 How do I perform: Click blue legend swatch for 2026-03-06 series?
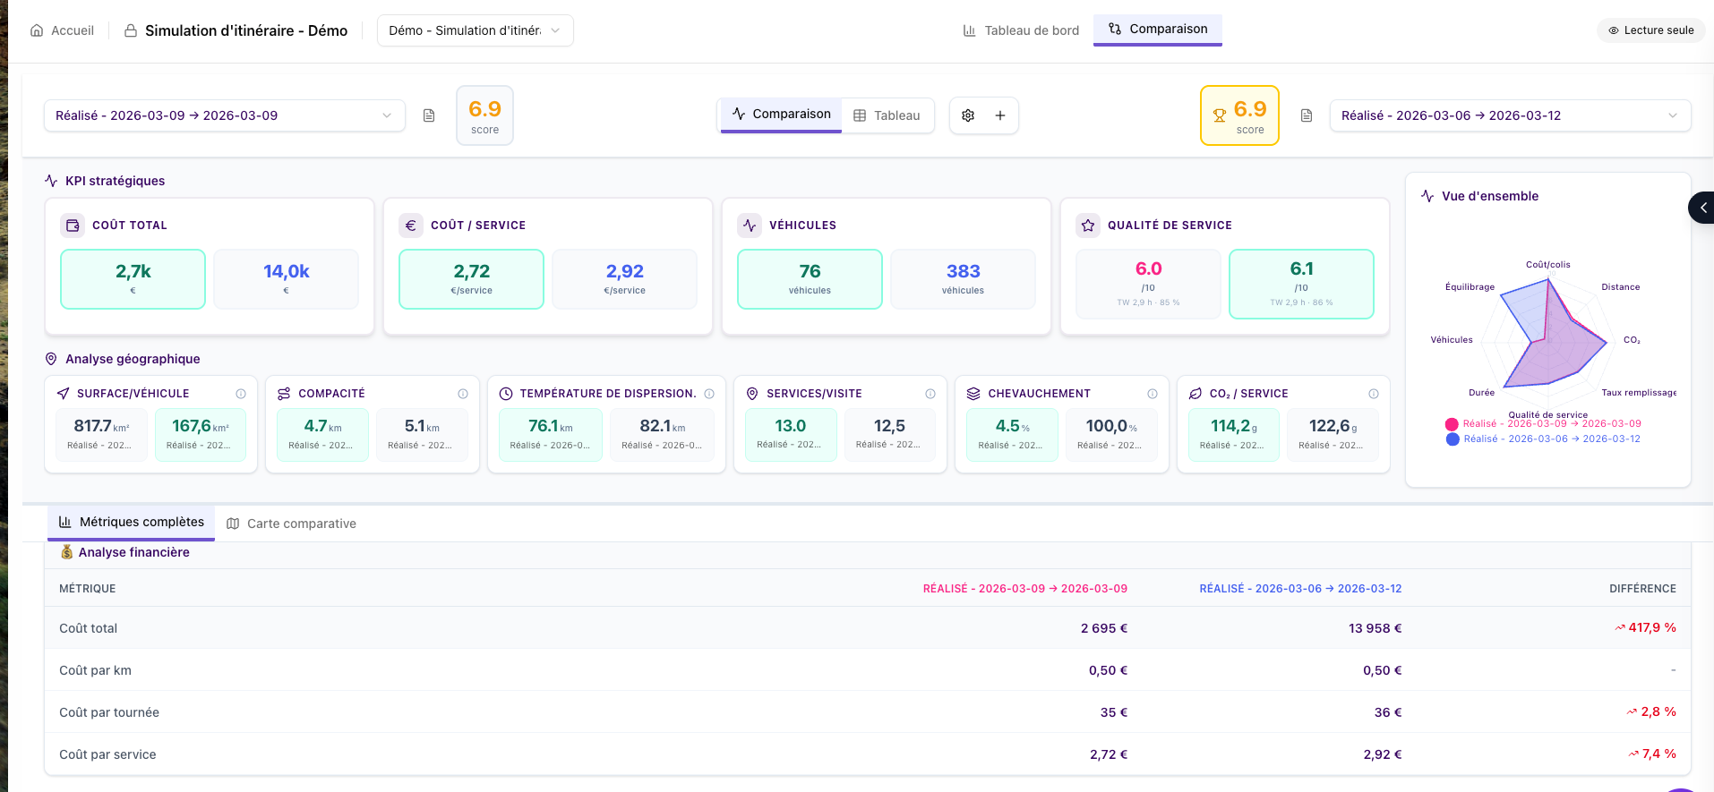click(1453, 439)
